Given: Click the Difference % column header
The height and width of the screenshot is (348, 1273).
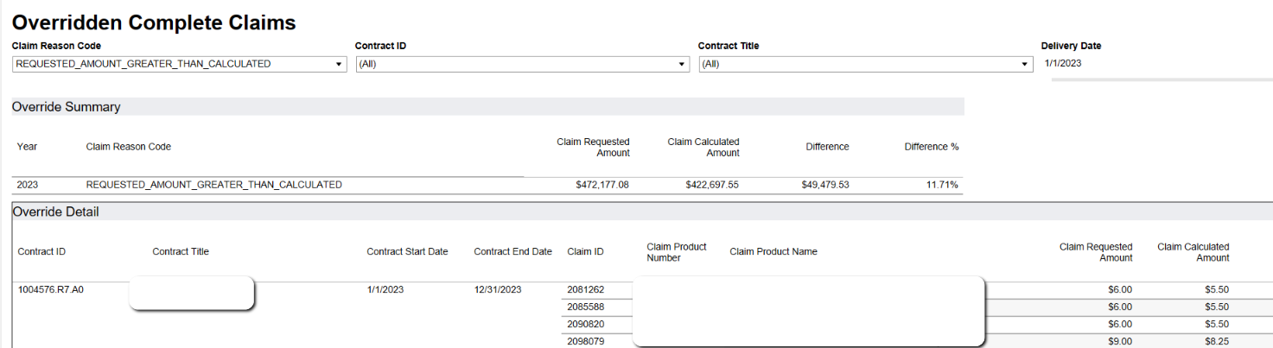Looking at the screenshot, I should tap(931, 147).
